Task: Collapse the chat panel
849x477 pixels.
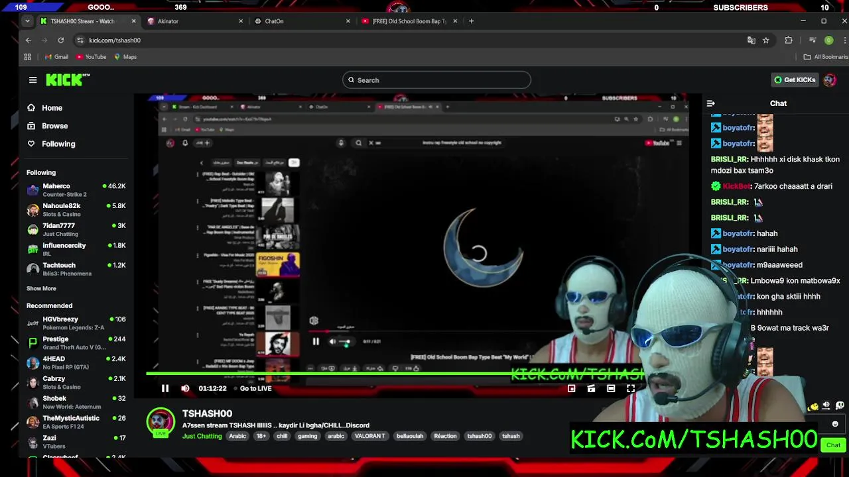Action: [710, 104]
